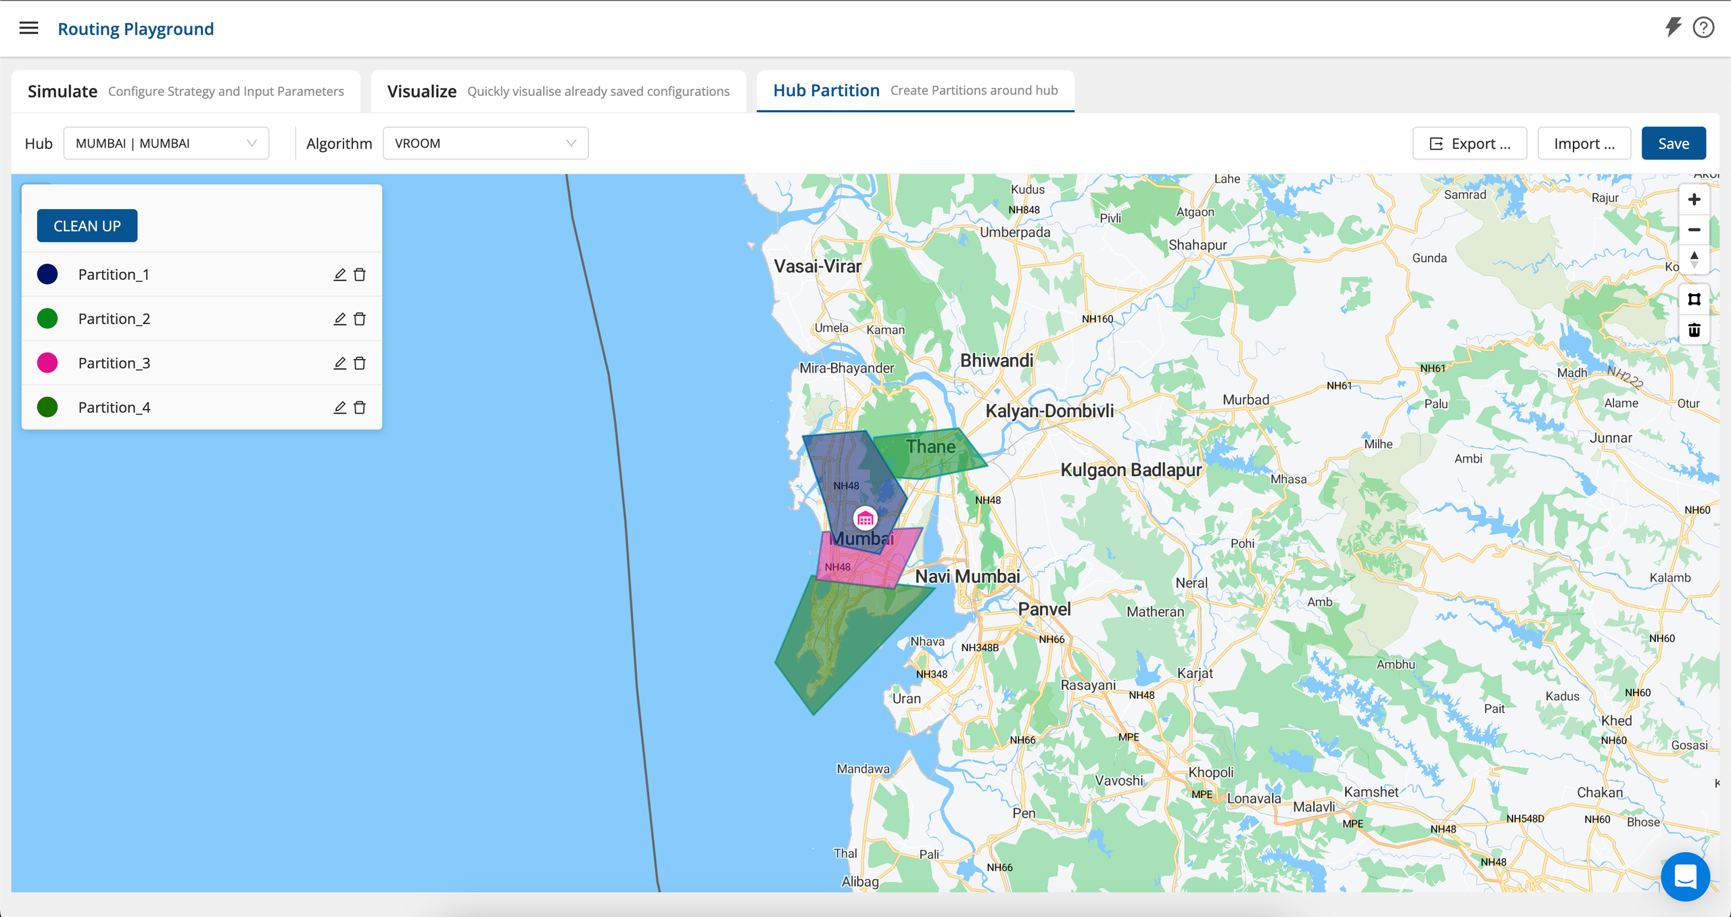Open the help question mark icon
Viewport: 1731px width, 917px height.
[x=1703, y=28]
